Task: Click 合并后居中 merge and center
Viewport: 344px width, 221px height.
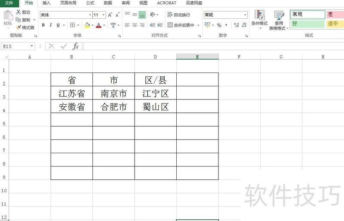Action: (181, 25)
